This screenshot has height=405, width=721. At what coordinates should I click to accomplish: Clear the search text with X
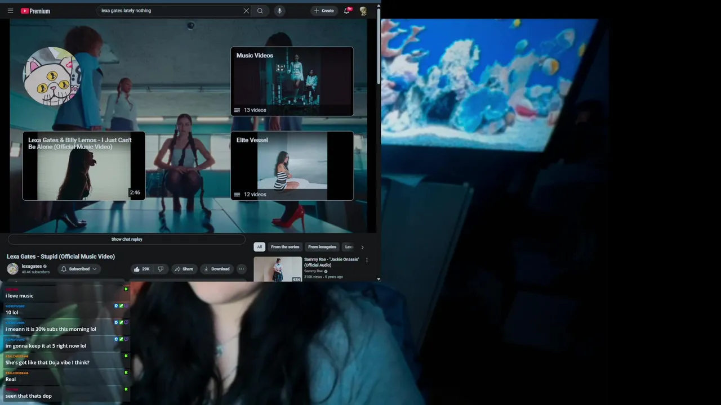(246, 11)
